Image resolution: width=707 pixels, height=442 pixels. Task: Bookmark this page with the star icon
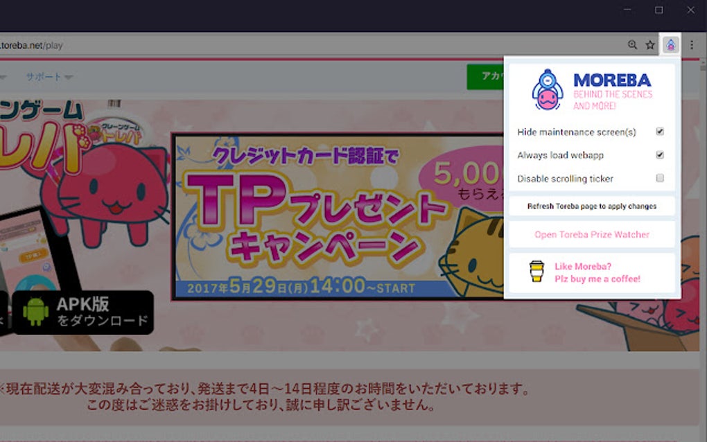point(649,44)
